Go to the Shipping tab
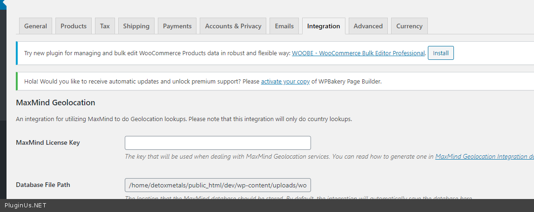Viewport: 534px width, 212px height. pos(136,26)
